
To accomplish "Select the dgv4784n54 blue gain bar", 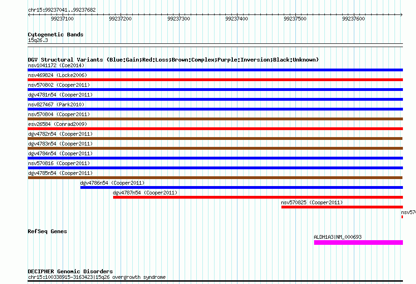I will [x=215, y=158].
